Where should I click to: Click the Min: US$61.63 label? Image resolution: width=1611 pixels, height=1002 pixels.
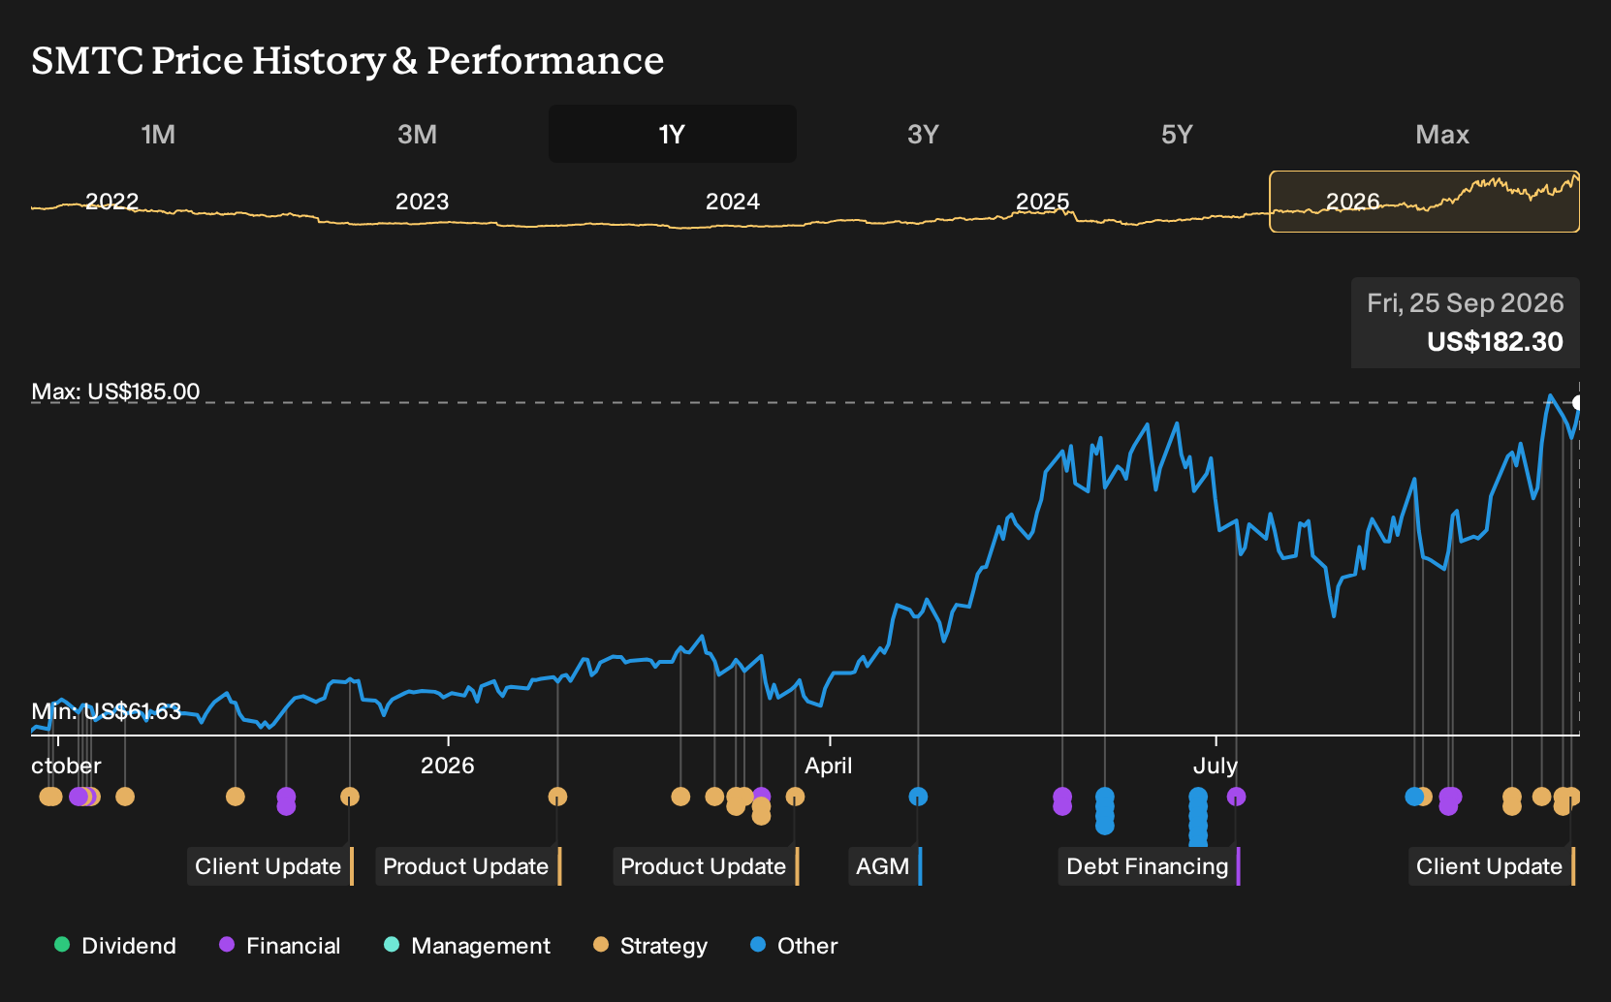(107, 711)
